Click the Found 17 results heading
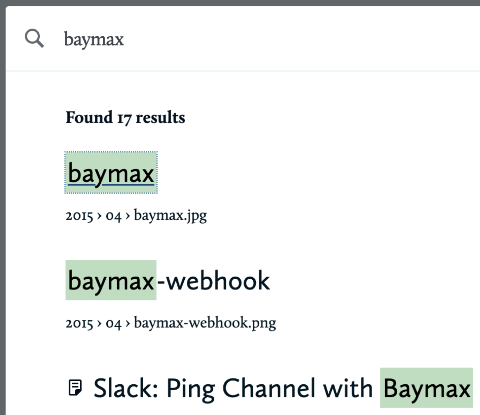 point(125,117)
